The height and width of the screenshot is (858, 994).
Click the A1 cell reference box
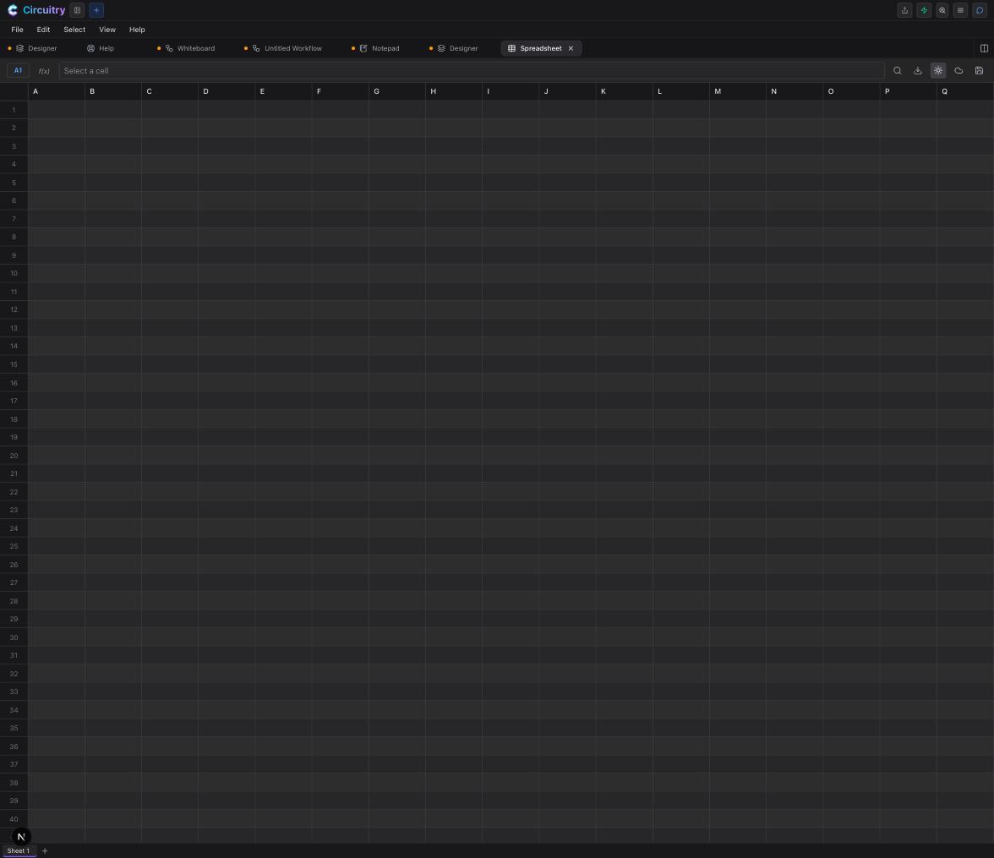[x=18, y=70]
